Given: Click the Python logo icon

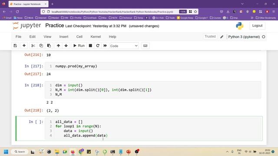Looking at the screenshot, I should [239, 26].
